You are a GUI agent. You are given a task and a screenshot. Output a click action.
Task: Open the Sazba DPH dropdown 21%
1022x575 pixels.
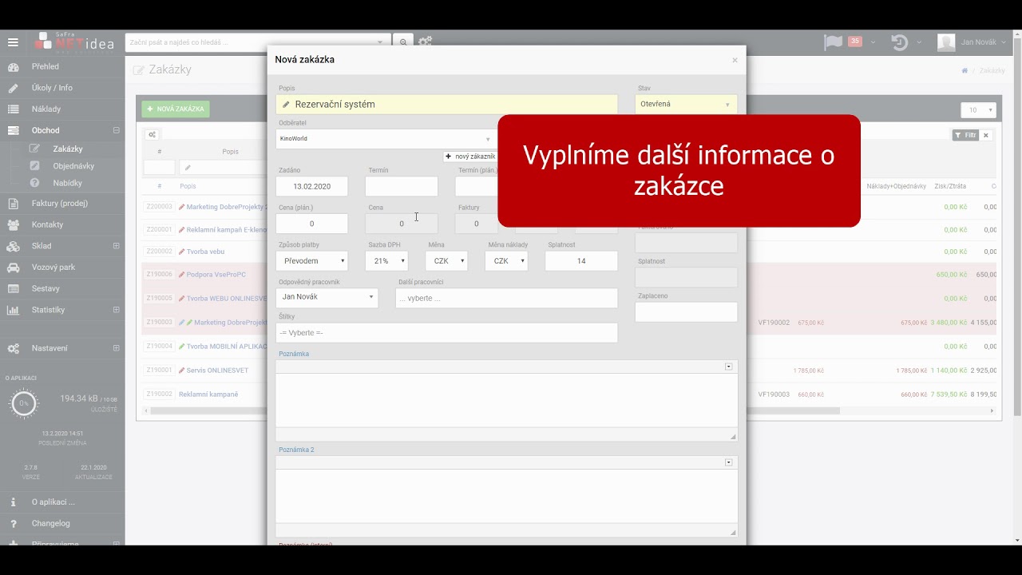386,260
